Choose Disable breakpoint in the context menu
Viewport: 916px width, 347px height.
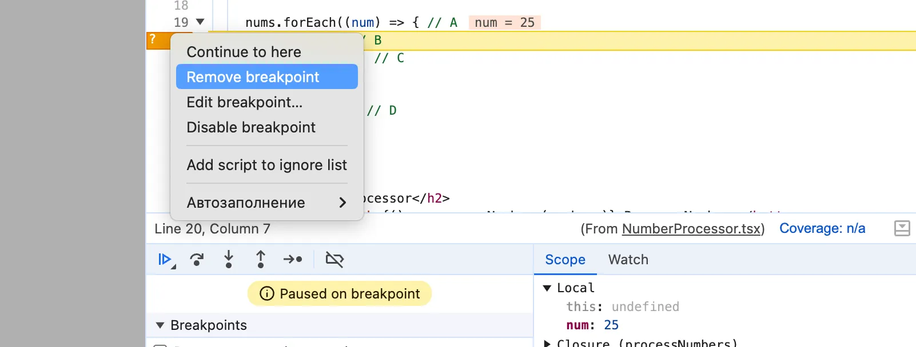pyautogui.click(x=267, y=127)
